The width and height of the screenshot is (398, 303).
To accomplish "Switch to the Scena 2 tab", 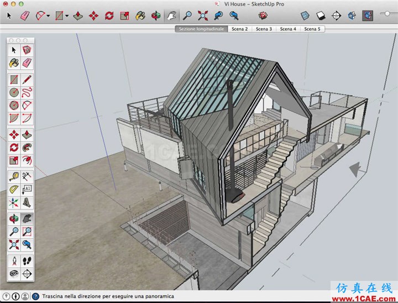I will click(x=239, y=29).
